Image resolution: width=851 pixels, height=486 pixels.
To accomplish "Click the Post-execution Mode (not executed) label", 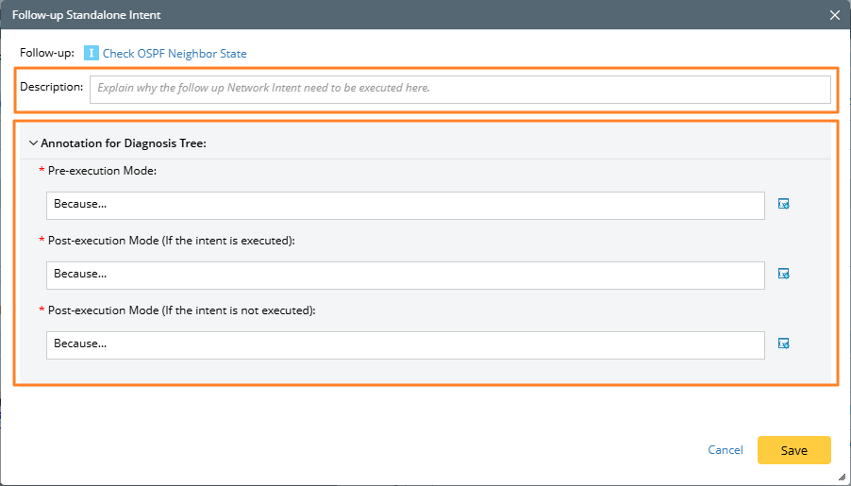I will pyautogui.click(x=181, y=310).
